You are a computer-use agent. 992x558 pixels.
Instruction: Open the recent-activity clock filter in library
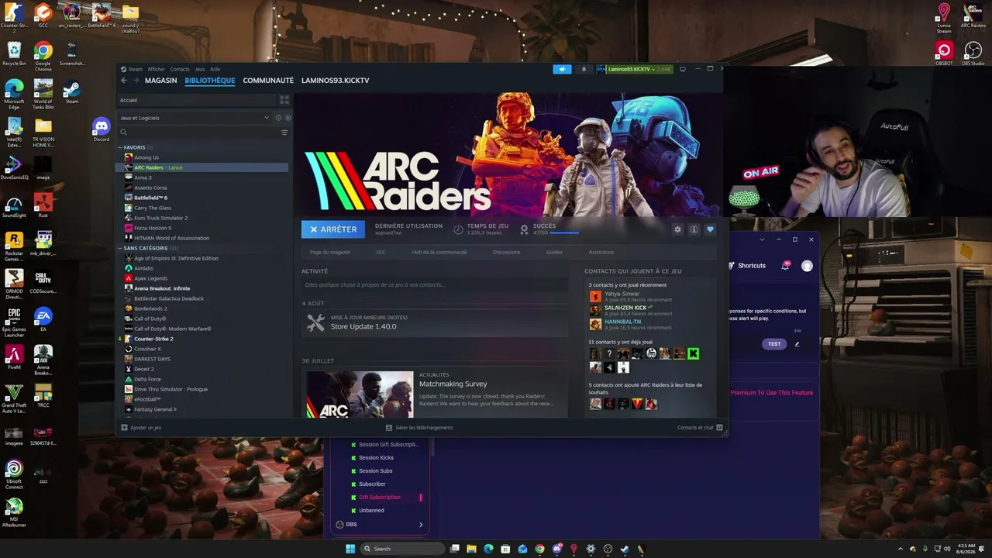click(278, 118)
